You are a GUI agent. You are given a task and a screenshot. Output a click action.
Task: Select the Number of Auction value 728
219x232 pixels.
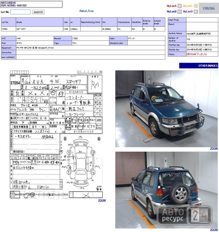188,39
